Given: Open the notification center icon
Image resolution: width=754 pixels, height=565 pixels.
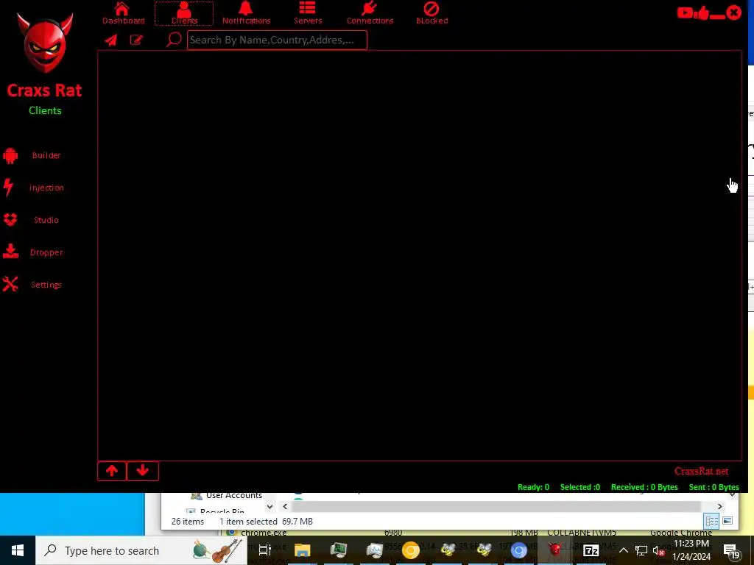Looking at the screenshot, I should (x=731, y=550).
